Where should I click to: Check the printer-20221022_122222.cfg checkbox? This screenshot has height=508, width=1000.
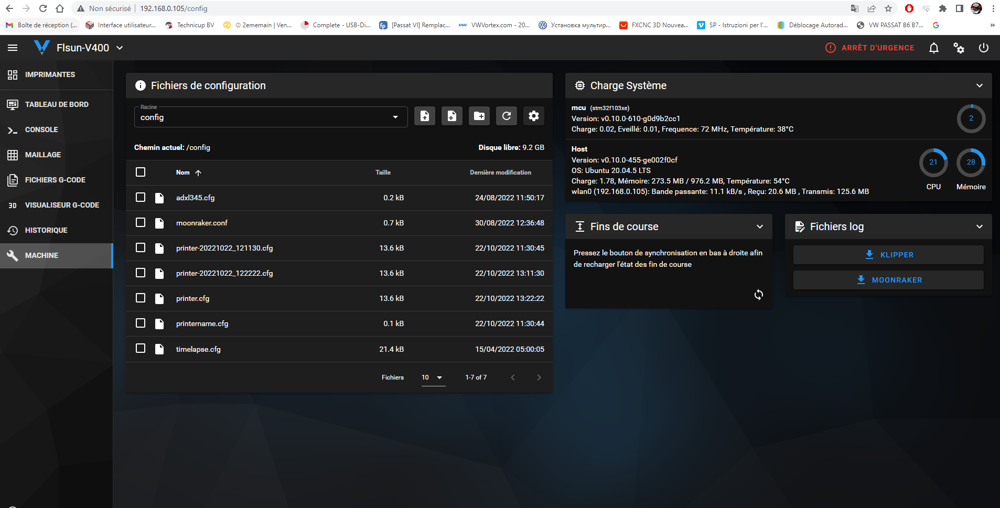[141, 273]
